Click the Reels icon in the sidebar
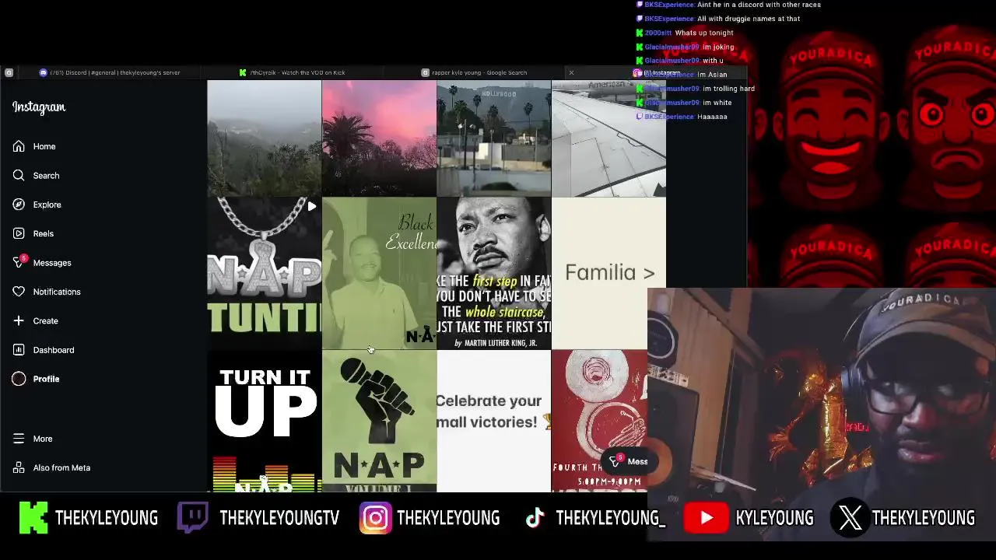Viewport: 996px width, 560px height. (19, 233)
